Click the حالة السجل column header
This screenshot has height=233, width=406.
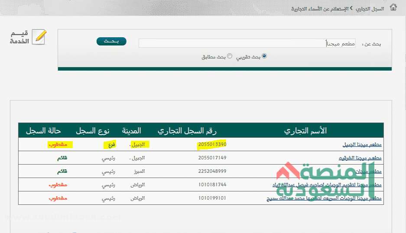tap(43, 130)
